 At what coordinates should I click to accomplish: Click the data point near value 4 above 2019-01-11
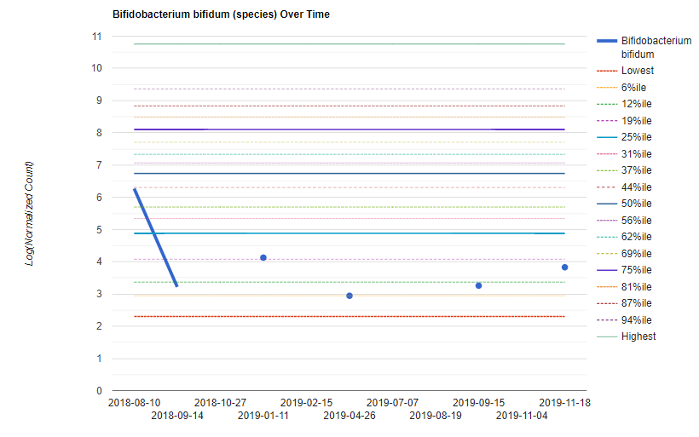click(263, 257)
